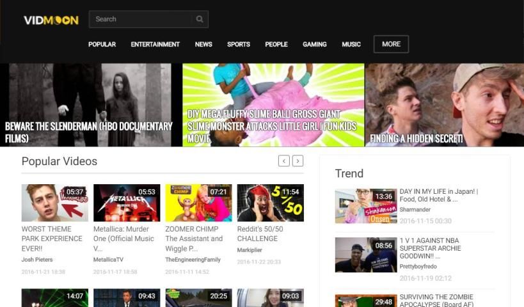Go to next popular videos page
The width and height of the screenshot is (524, 307).
[x=298, y=161]
